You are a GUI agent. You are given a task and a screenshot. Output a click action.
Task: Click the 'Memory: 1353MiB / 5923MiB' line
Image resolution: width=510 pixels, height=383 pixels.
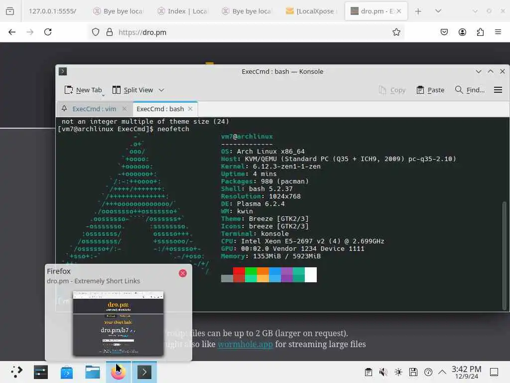(270, 256)
